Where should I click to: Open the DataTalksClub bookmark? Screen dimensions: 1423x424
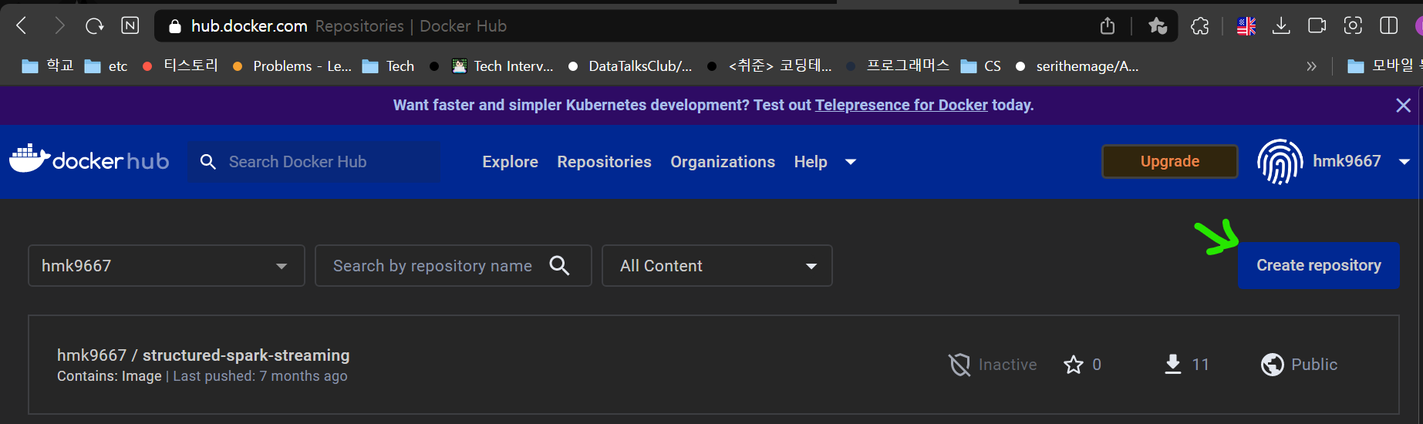coord(630,66)
